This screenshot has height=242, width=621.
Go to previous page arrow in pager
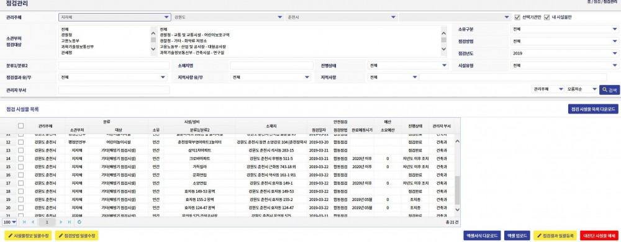tap(32, 222)
